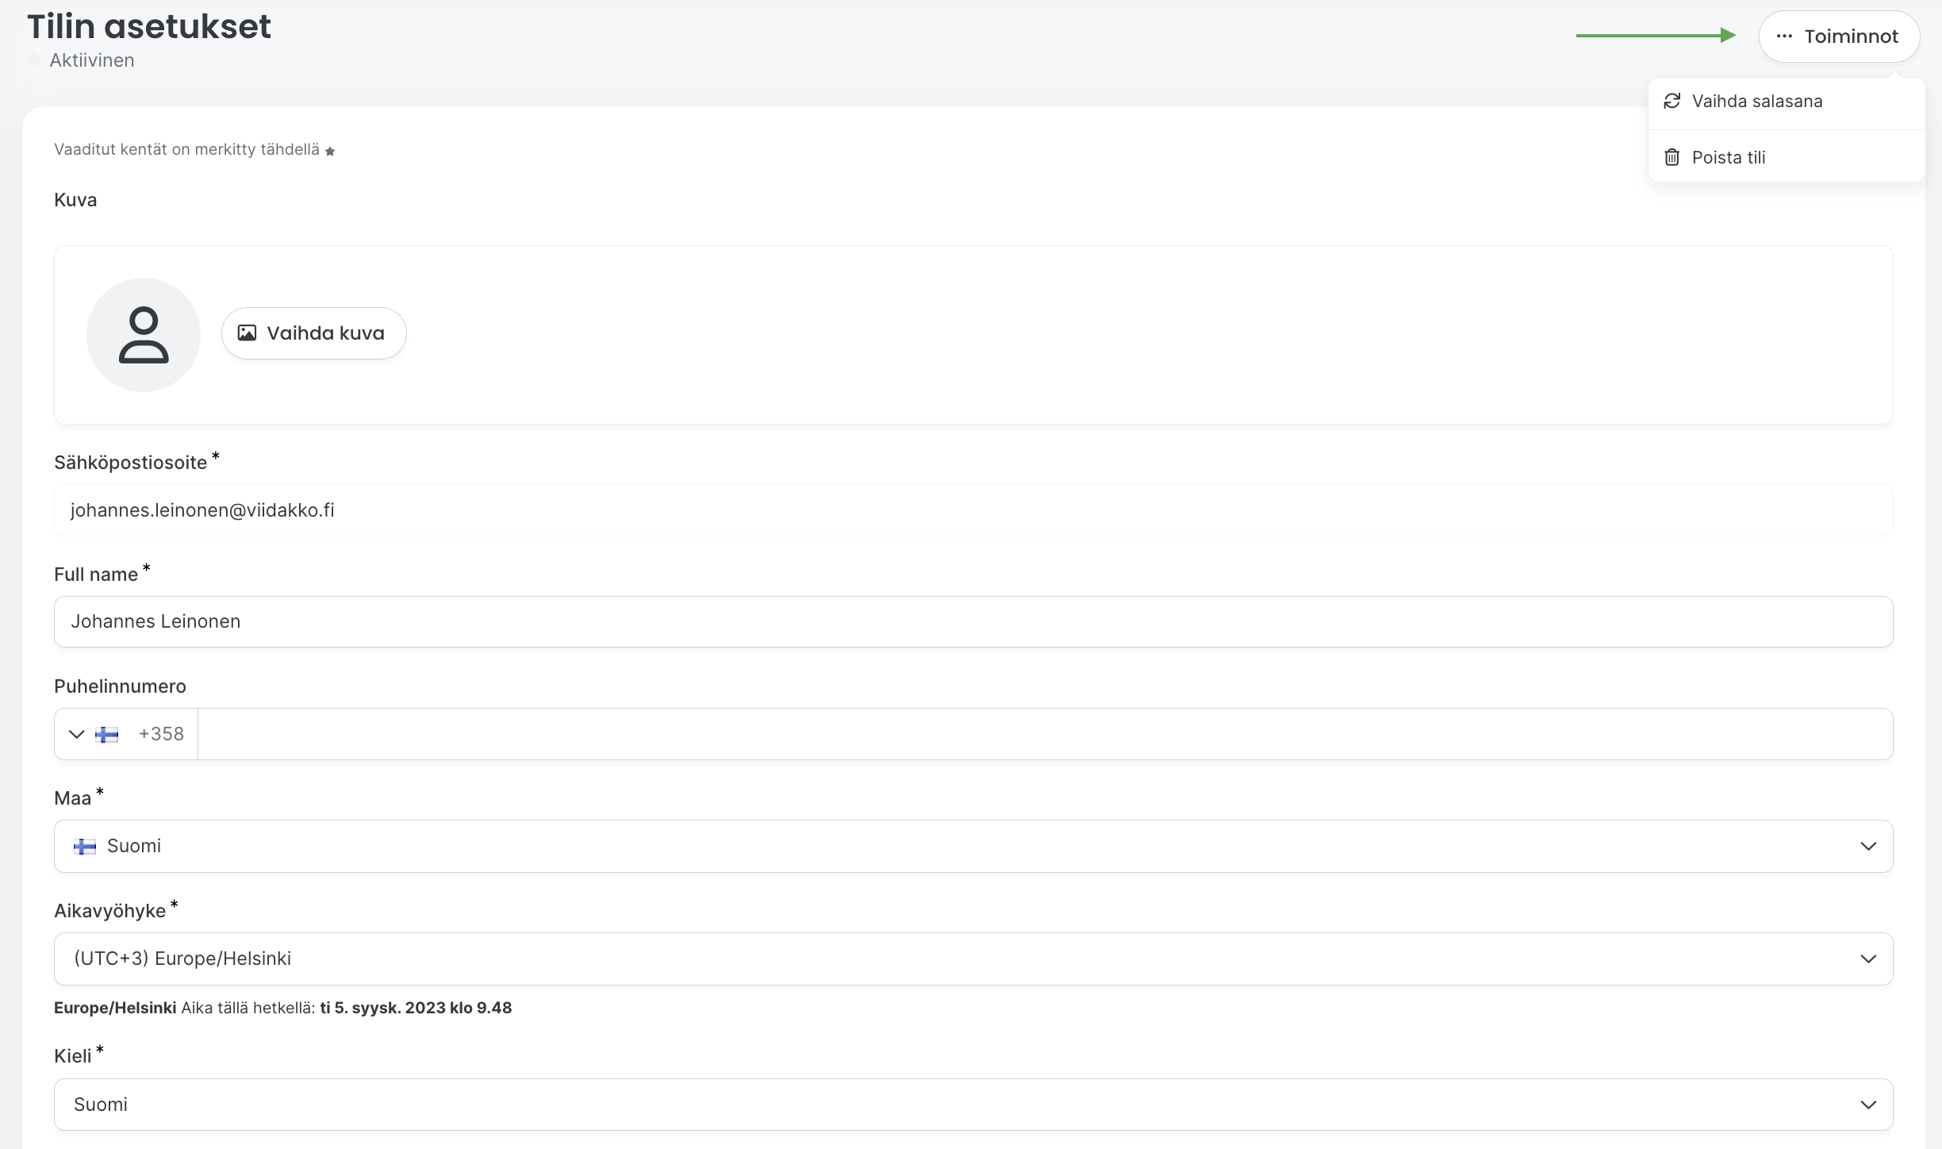Click the Tilin asetukset heading

(x=149, y=26)
